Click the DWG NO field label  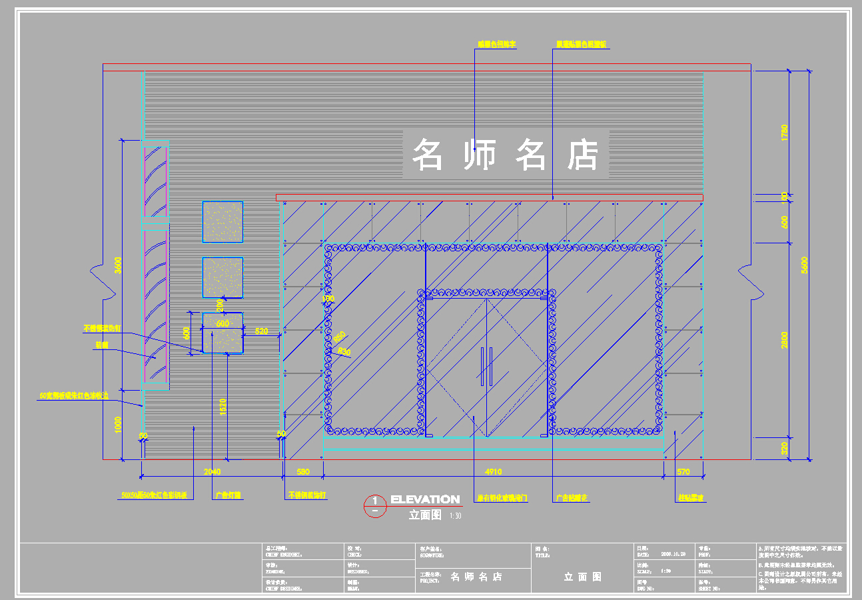[646, 589]
